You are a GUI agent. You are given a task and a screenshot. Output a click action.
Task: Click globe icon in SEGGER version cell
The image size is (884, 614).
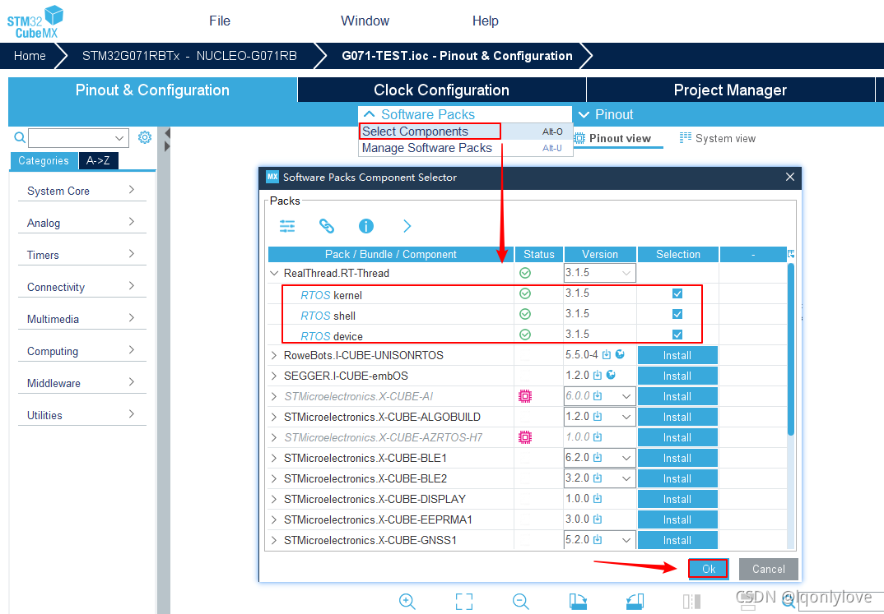(611, 375)
